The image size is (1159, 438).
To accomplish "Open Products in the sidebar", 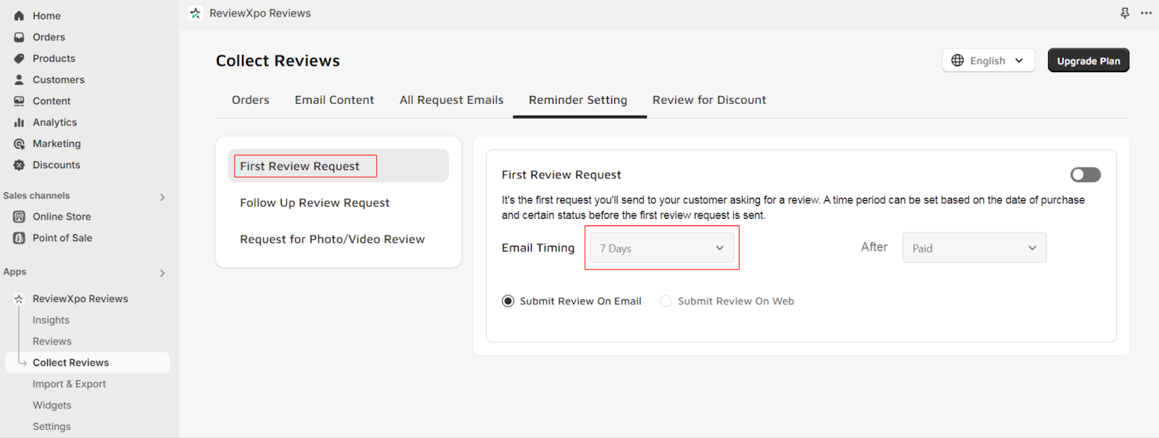I will click(x=54, y=59).
